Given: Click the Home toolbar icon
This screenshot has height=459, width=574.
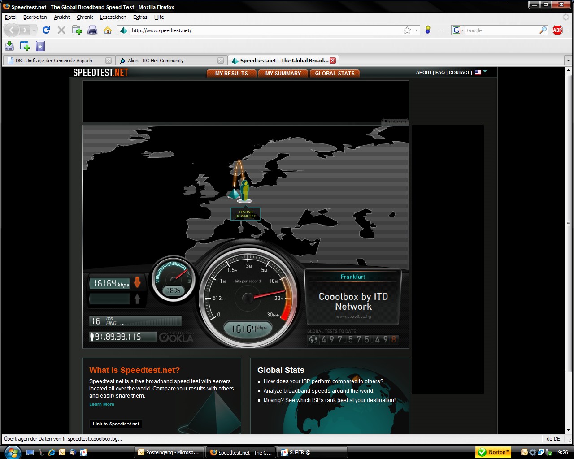Looking at the screenshot, I should tap(108, 30).
